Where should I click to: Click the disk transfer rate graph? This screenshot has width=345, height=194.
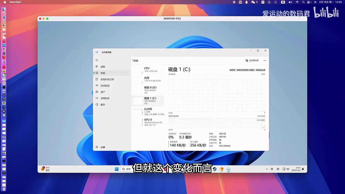(217, 123)
